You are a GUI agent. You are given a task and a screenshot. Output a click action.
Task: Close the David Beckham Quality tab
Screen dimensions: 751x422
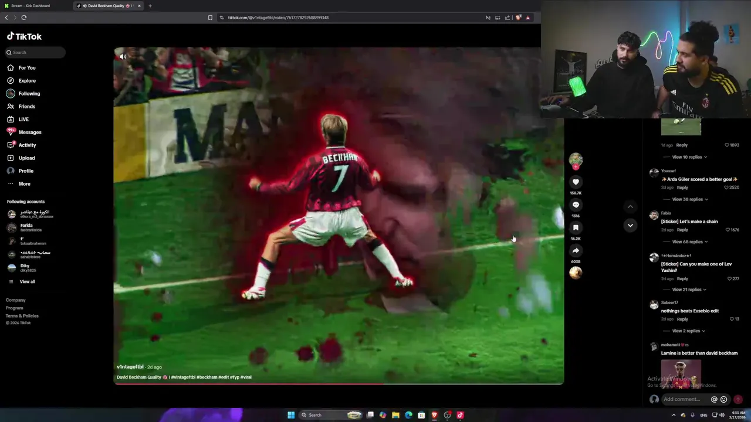point(139,6)
